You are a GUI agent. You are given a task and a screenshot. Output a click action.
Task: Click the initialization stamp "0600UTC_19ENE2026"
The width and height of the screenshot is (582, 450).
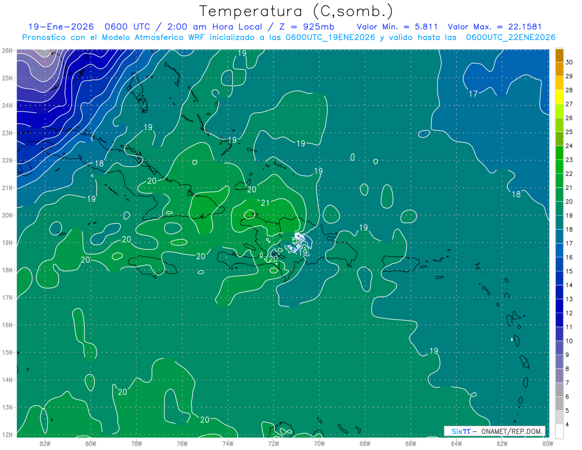pos(330,37)
